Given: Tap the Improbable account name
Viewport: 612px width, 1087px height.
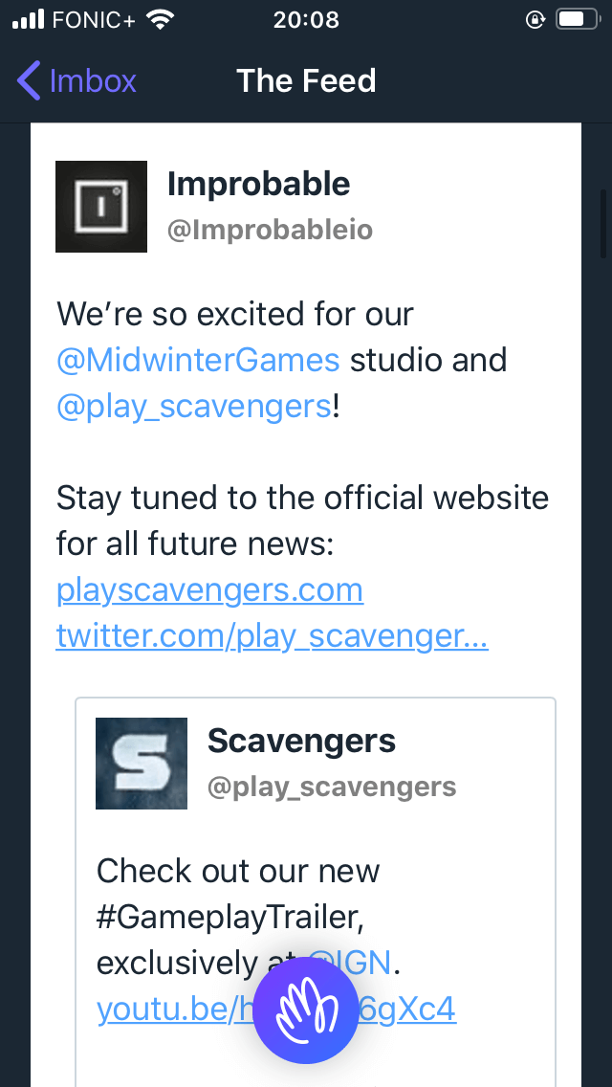Looking at the screenshot, I should coord(258,185).
